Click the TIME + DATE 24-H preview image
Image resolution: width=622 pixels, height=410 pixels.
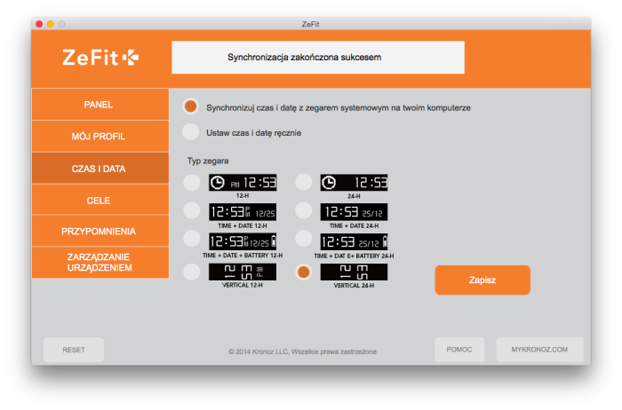(x=354, y=211)
